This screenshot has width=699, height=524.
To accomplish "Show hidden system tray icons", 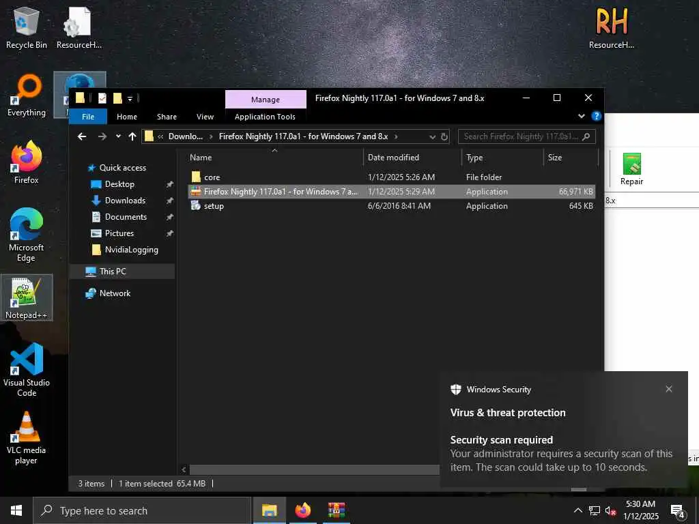I will [x=577, y=510].
